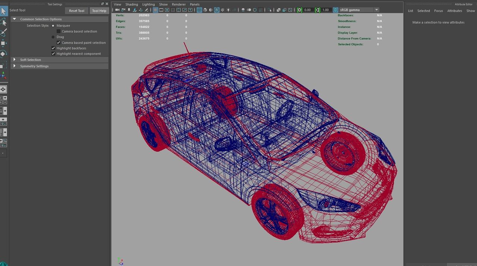
Task: Select the Rotate tool icon
Action: click(x=3, y=54)
